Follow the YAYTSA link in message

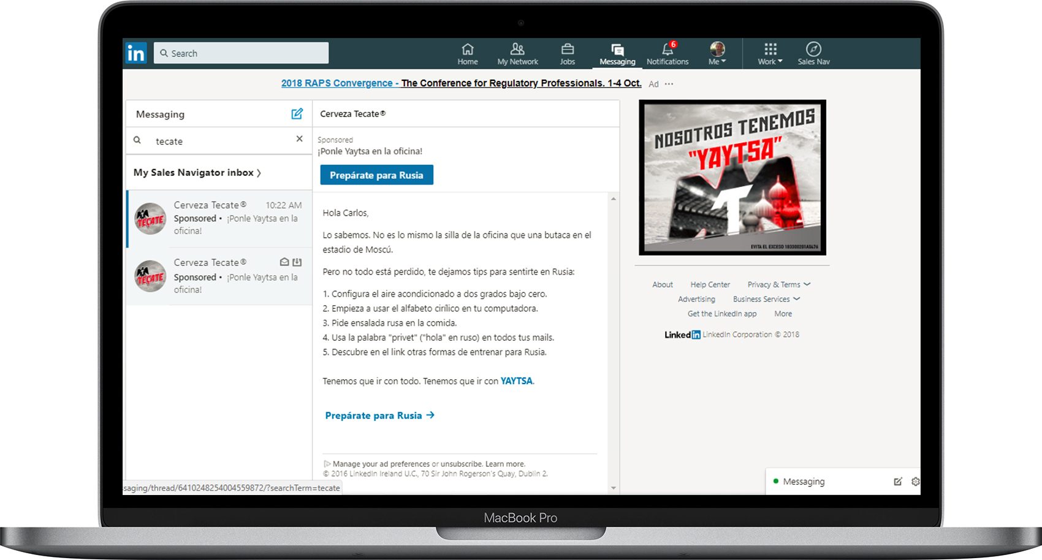point(517,381)
